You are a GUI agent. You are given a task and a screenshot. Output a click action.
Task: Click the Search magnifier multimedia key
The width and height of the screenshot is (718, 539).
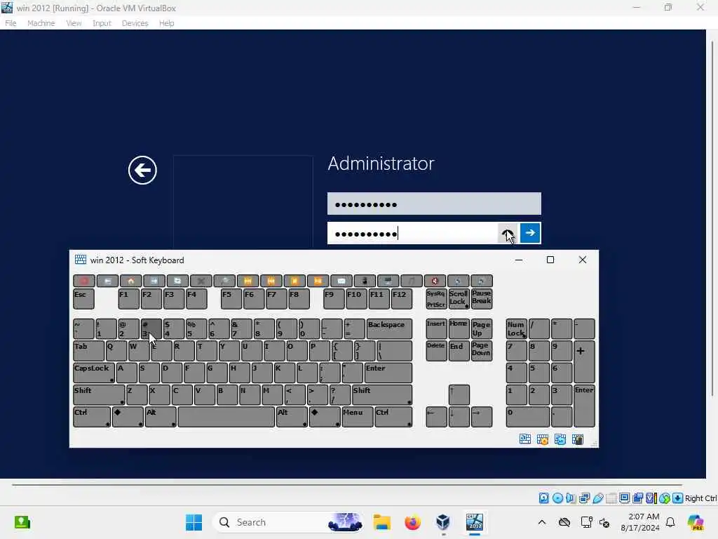(x=224, y=281)
